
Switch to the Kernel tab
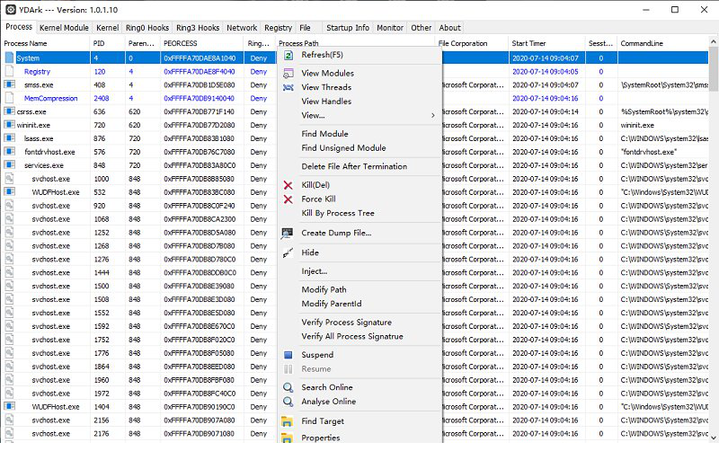107,28
